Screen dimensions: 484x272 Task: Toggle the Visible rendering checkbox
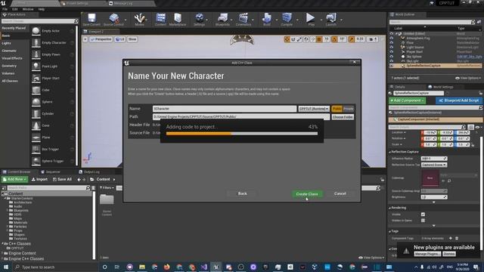click(423, 215)
